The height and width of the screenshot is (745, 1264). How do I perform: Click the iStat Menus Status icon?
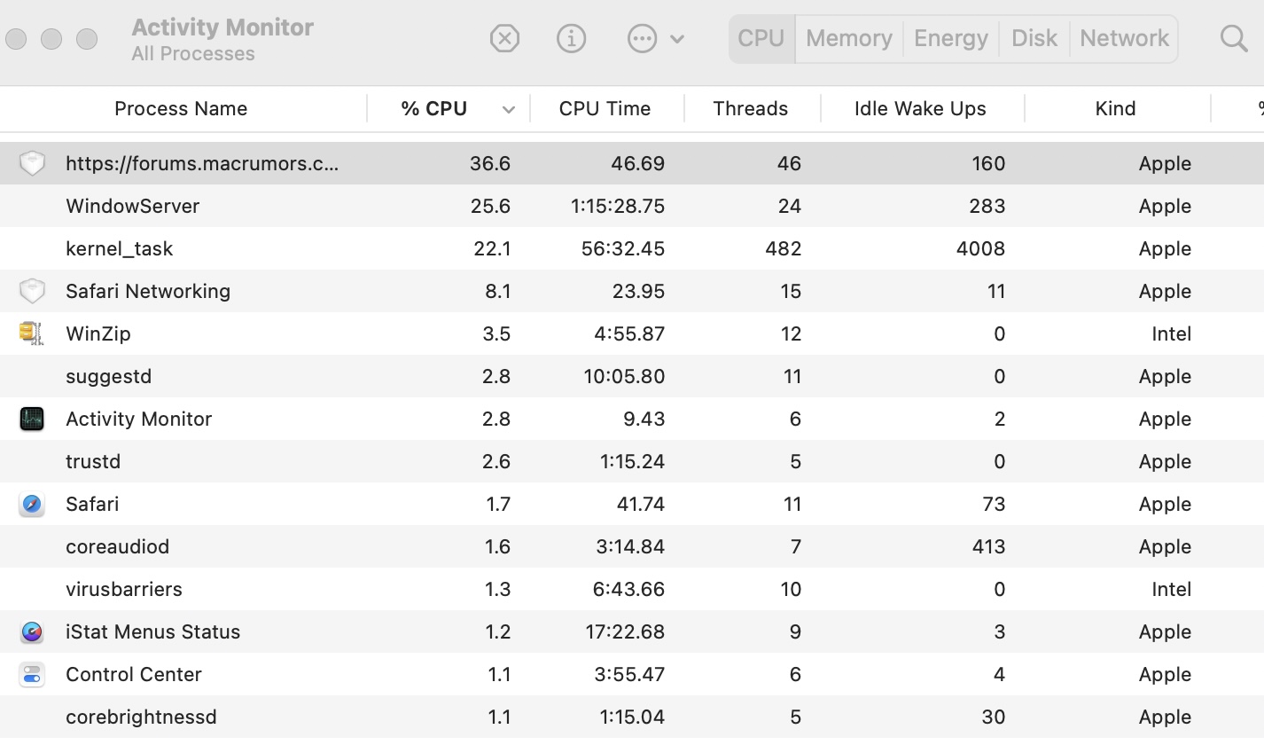(32, 631)
